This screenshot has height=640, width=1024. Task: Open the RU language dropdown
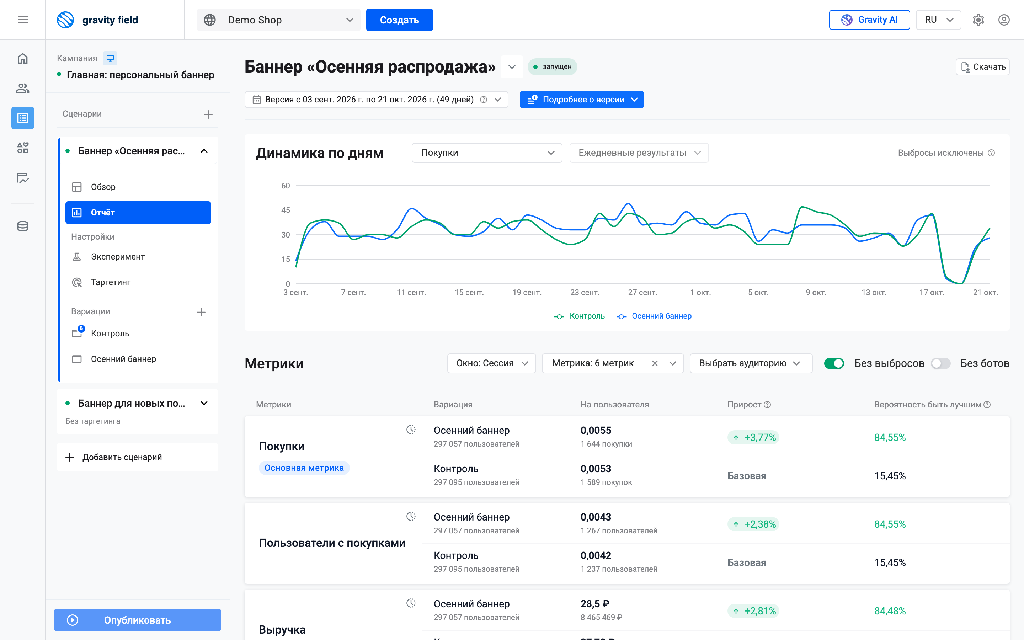click(x=938, y=20)
